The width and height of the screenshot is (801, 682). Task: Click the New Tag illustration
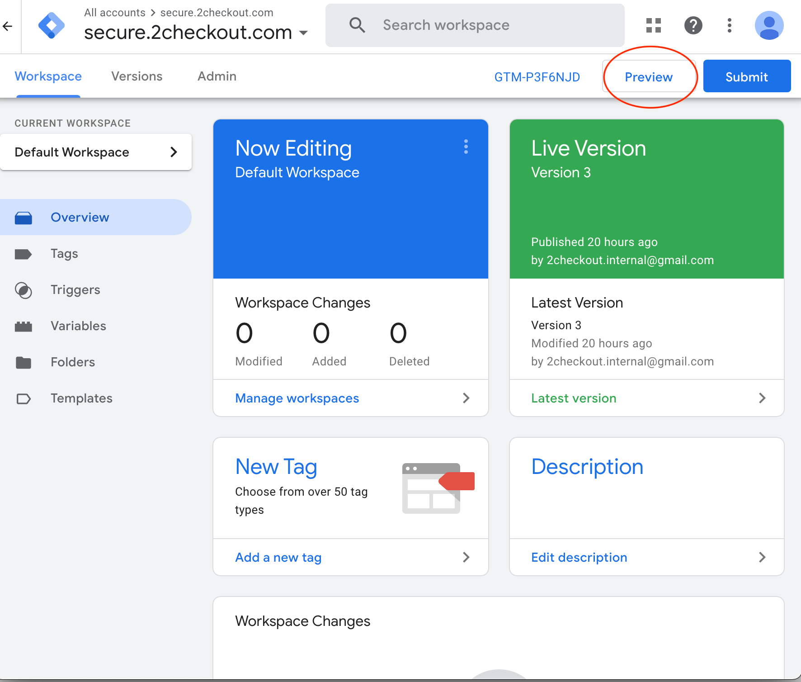coord(438,488)
